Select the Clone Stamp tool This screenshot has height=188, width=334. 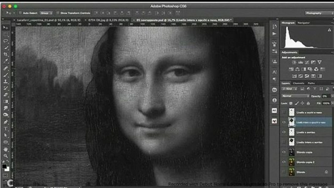tap(6, 82)
